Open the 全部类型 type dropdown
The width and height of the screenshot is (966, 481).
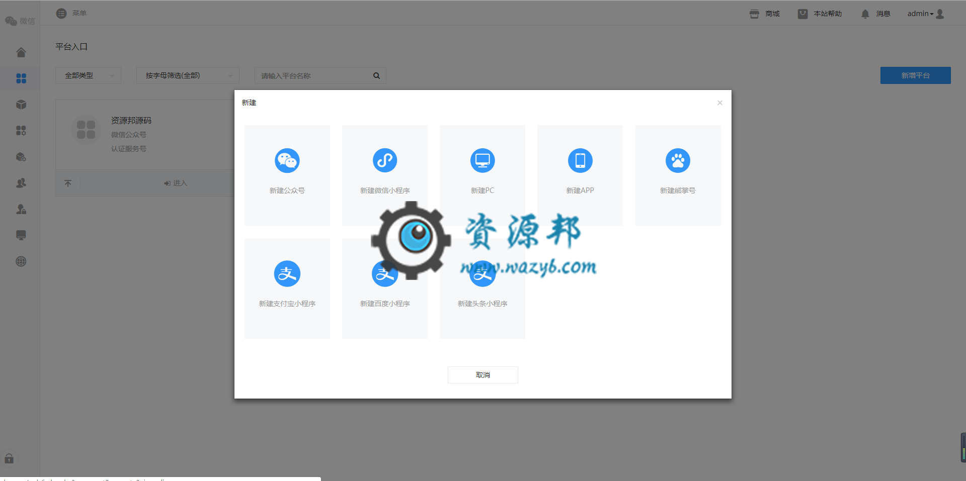88,75
